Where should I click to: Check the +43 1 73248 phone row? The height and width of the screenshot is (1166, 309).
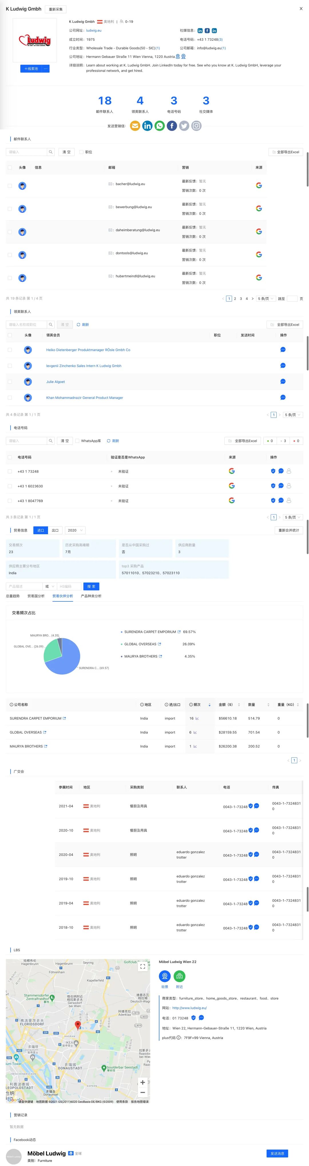click(x=9, y=471)
